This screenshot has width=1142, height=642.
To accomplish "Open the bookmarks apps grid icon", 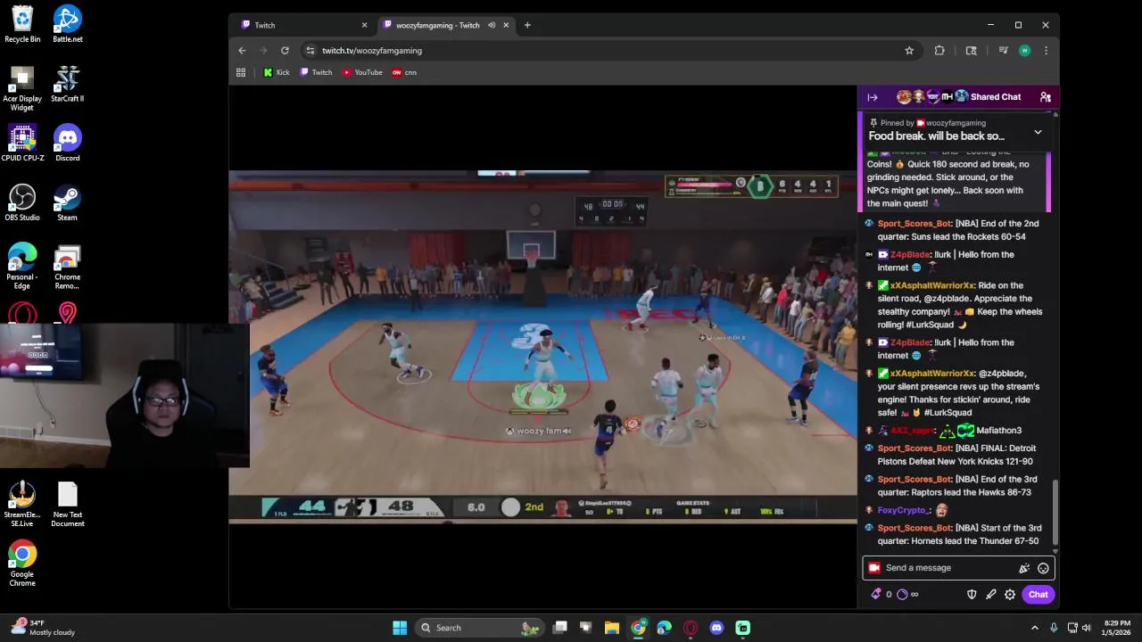I will (241, 72).
